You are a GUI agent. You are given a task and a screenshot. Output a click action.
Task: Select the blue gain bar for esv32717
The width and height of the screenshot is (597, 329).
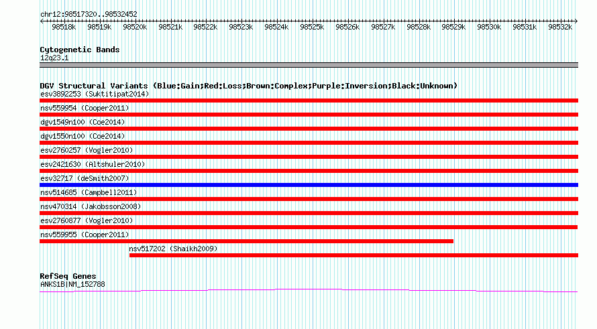309,185
